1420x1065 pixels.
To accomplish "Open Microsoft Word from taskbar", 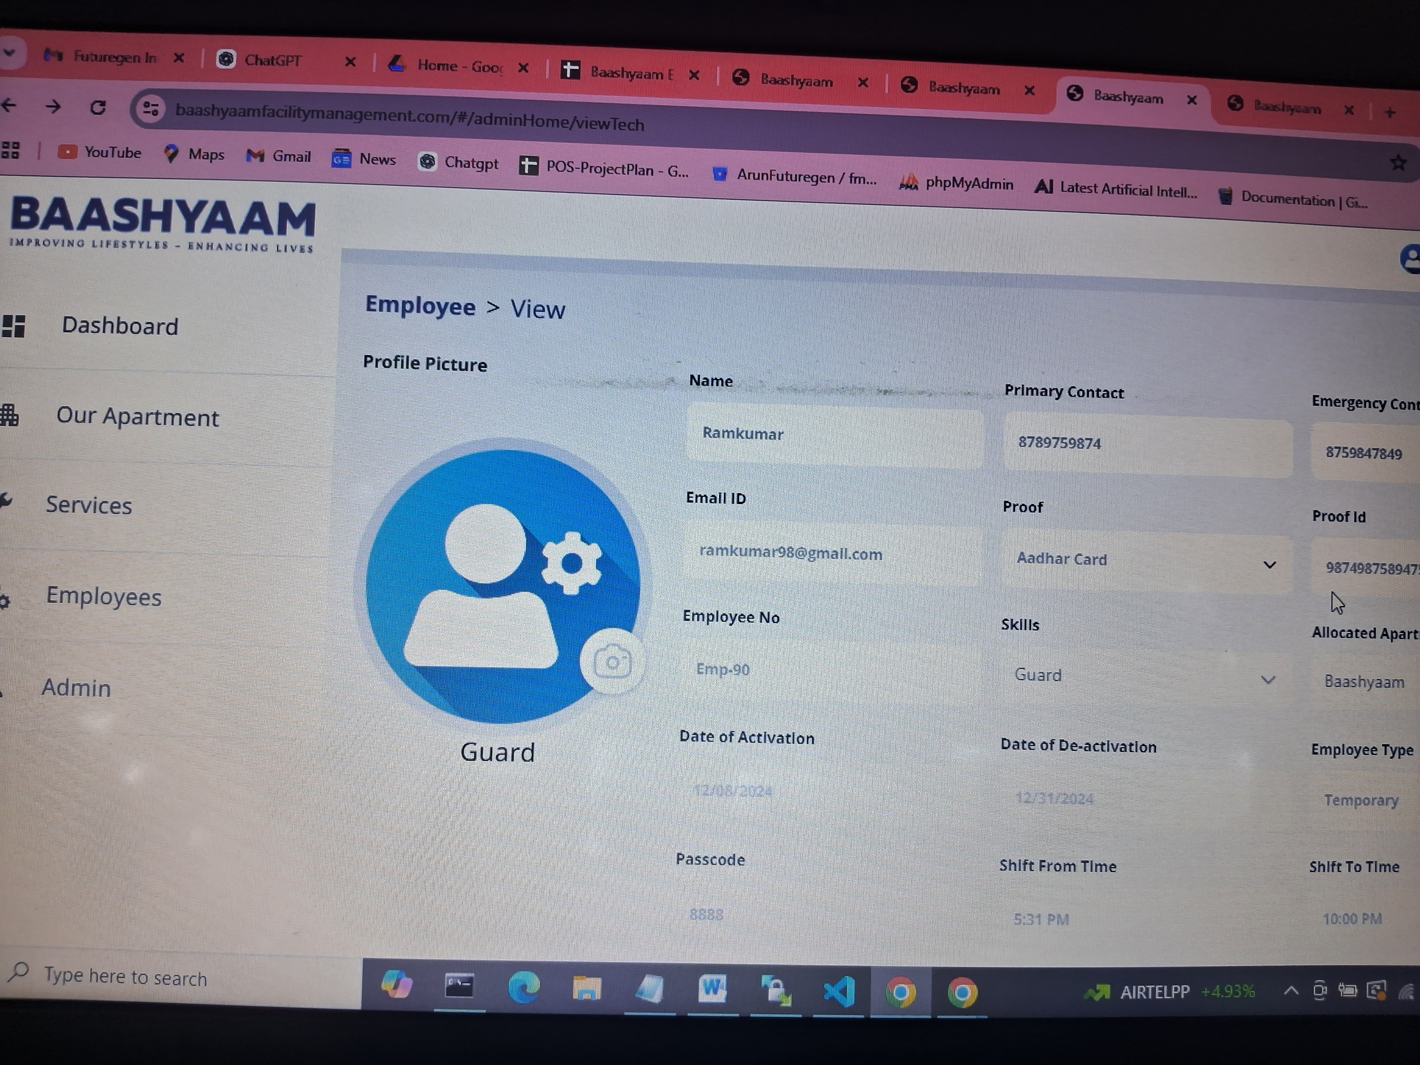I will click(712, 989).
